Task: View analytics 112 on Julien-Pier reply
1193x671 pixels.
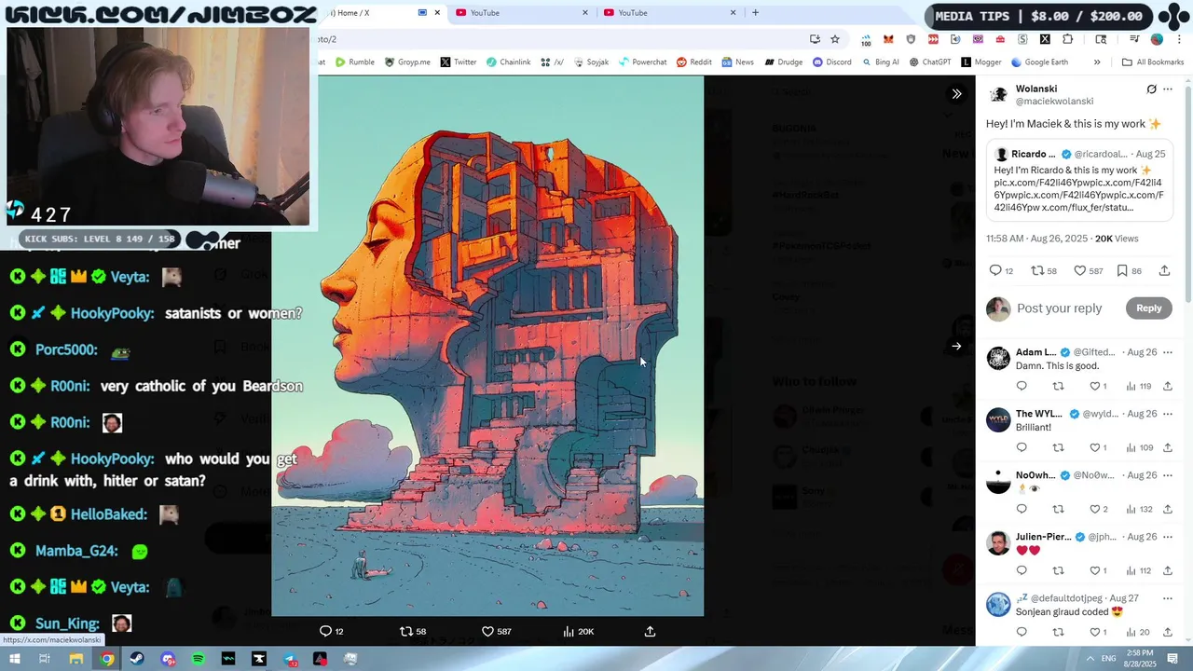Action: click(x=1139, y=570)
